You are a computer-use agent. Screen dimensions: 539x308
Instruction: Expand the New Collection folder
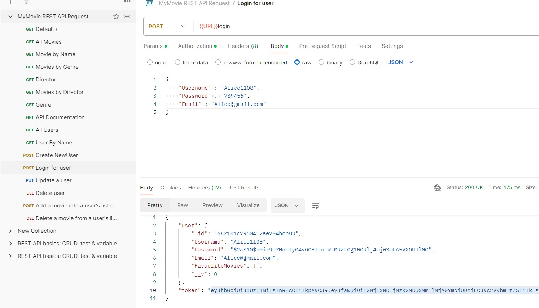(x=10, y=231)
